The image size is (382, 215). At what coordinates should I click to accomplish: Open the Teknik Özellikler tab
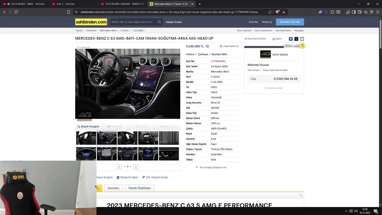pos(139,188)
